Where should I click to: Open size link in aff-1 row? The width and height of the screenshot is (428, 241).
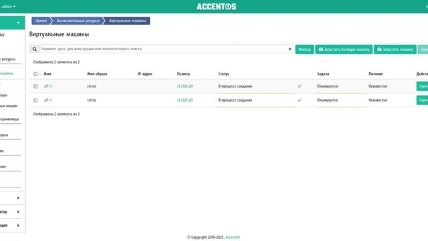pyautogui.click(x=185, y=100)
